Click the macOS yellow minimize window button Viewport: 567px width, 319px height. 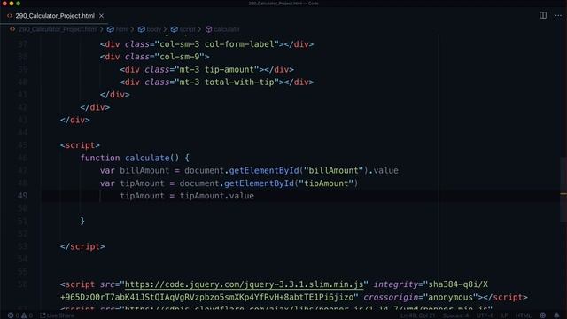(x=12, y=4)
